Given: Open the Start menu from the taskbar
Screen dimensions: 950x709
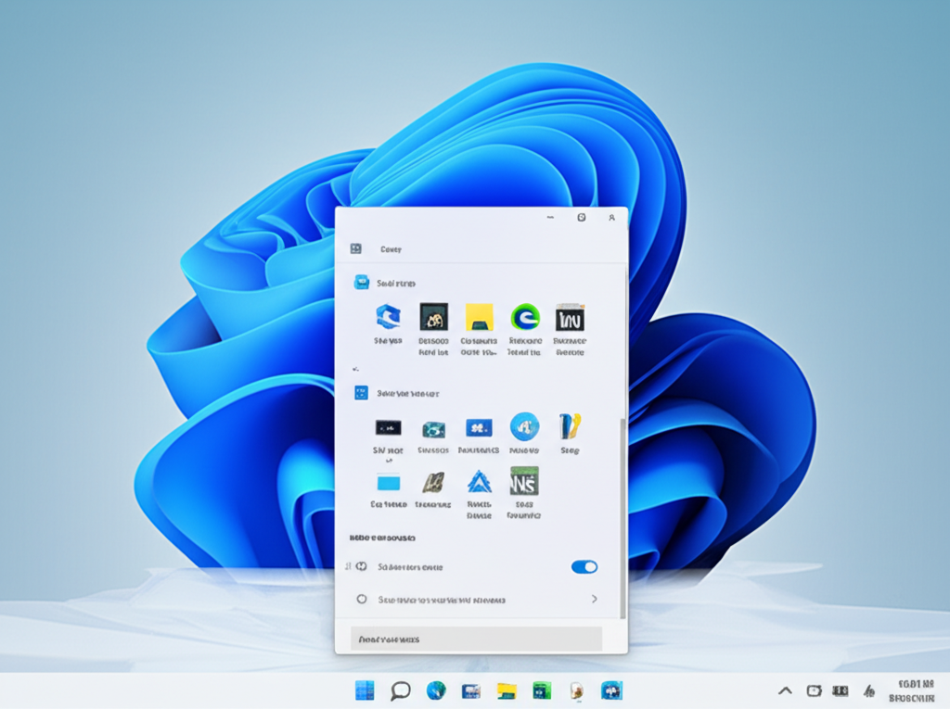Looking at the screenshot, I should tap(364, 690).
